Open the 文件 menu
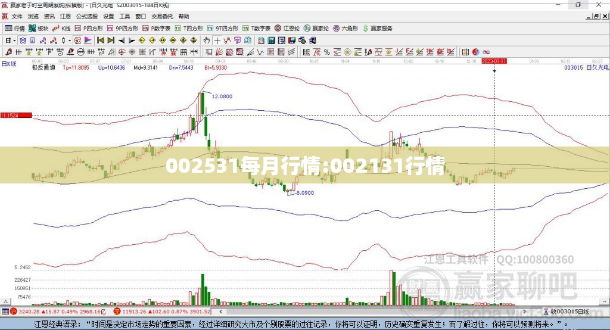 [17, 16]
